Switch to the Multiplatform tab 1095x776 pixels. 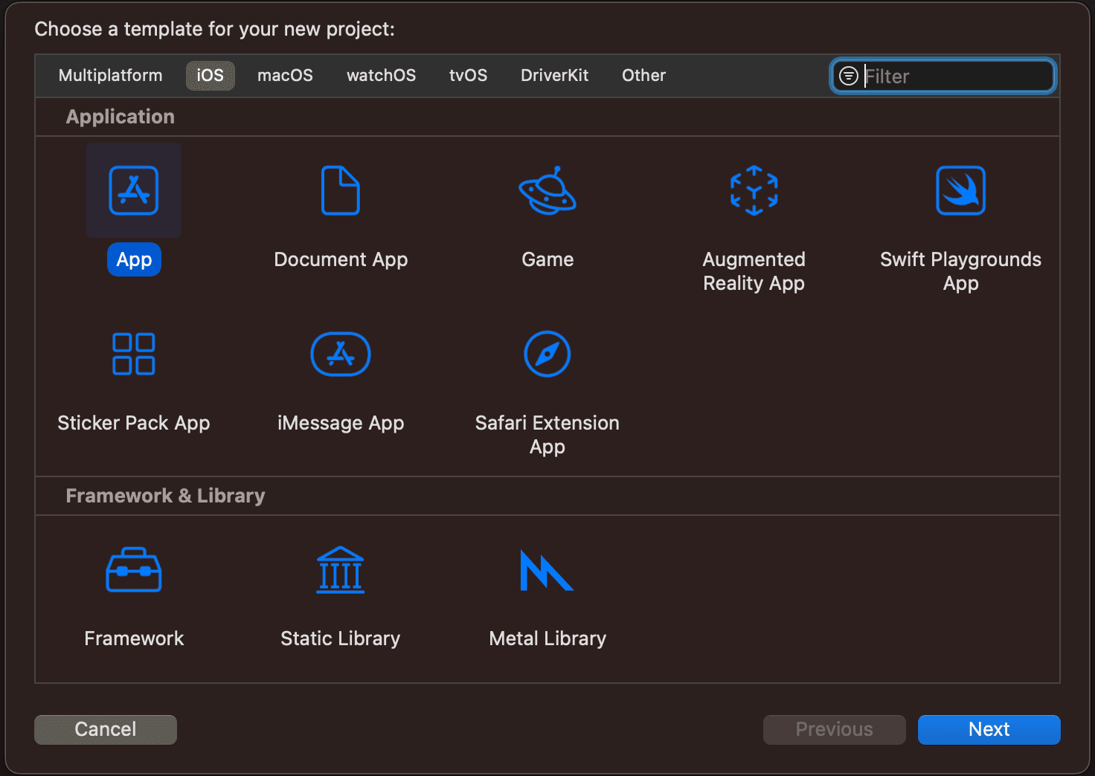click(111, 76)
